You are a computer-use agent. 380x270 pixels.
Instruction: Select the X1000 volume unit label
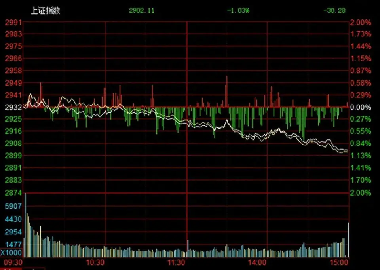point(11,253)
